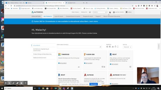Viewport: 161px width, 90px height.
Task: Switch to Get Products tab
Action: tap(48, 16)
